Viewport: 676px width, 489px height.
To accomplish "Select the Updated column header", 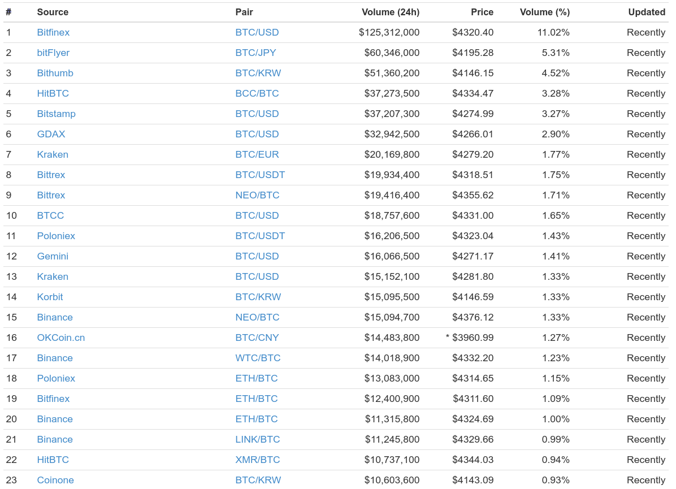I will pos(647,12).
